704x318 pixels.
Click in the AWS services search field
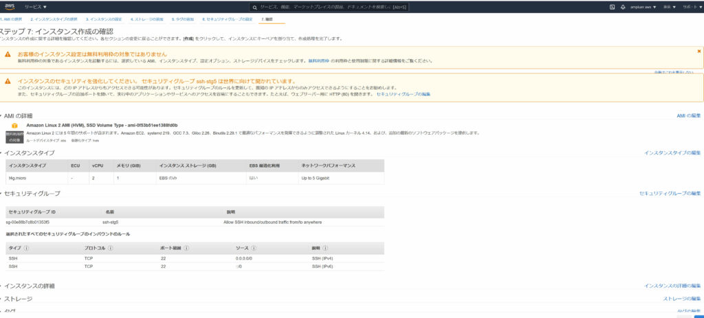pyautogui.click(x=323, y=7)
